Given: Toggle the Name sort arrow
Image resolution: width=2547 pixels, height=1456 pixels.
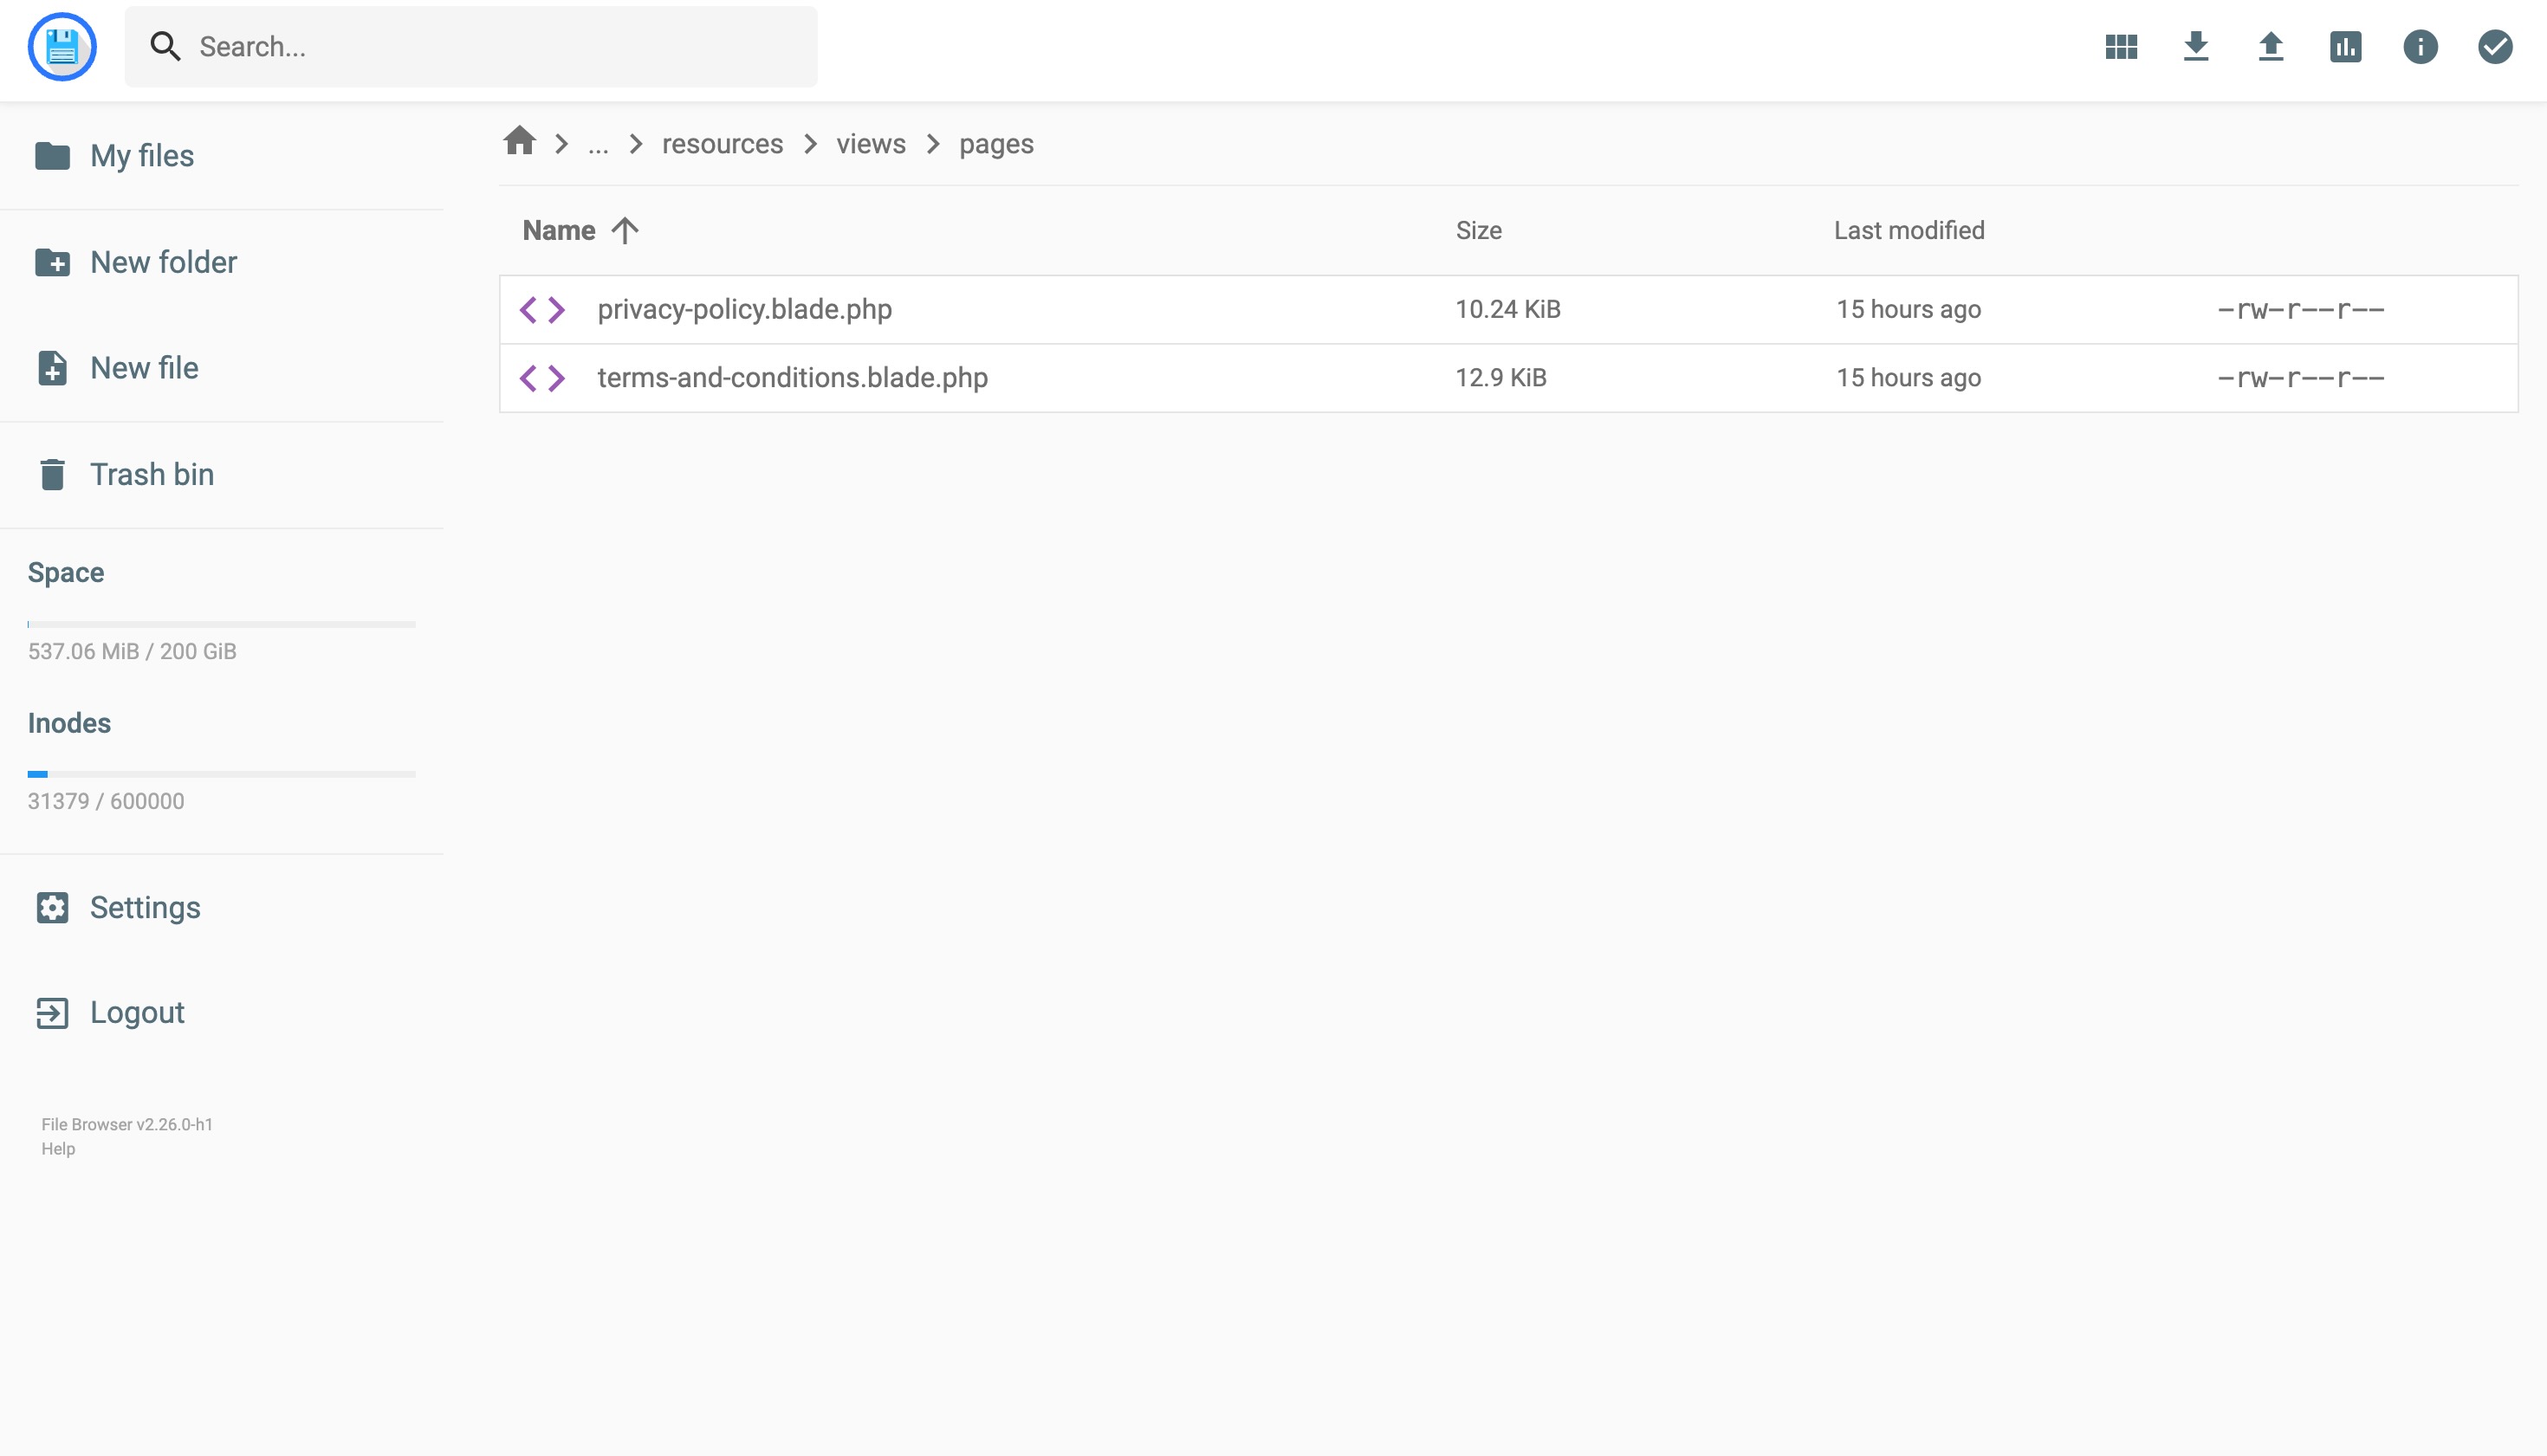Looking at the screenshot, I should point(625,230).
